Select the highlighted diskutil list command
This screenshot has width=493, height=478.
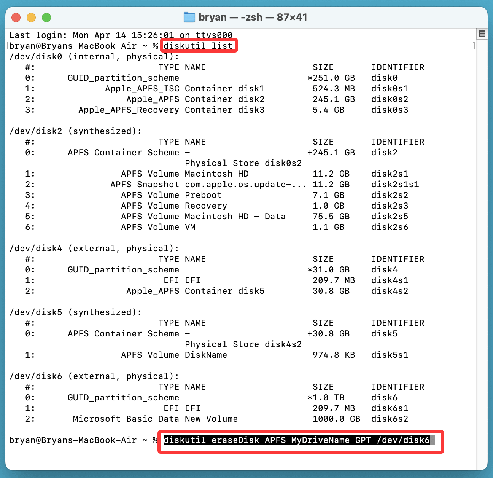pos(199,45)
